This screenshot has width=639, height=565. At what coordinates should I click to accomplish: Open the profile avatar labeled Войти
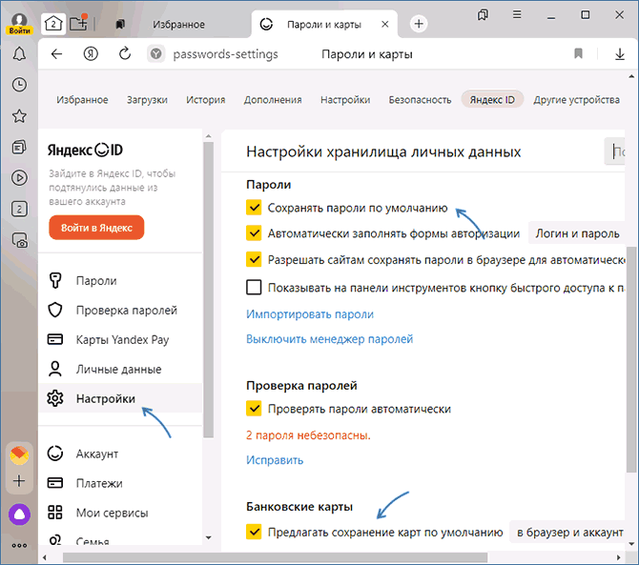(19, 23)
